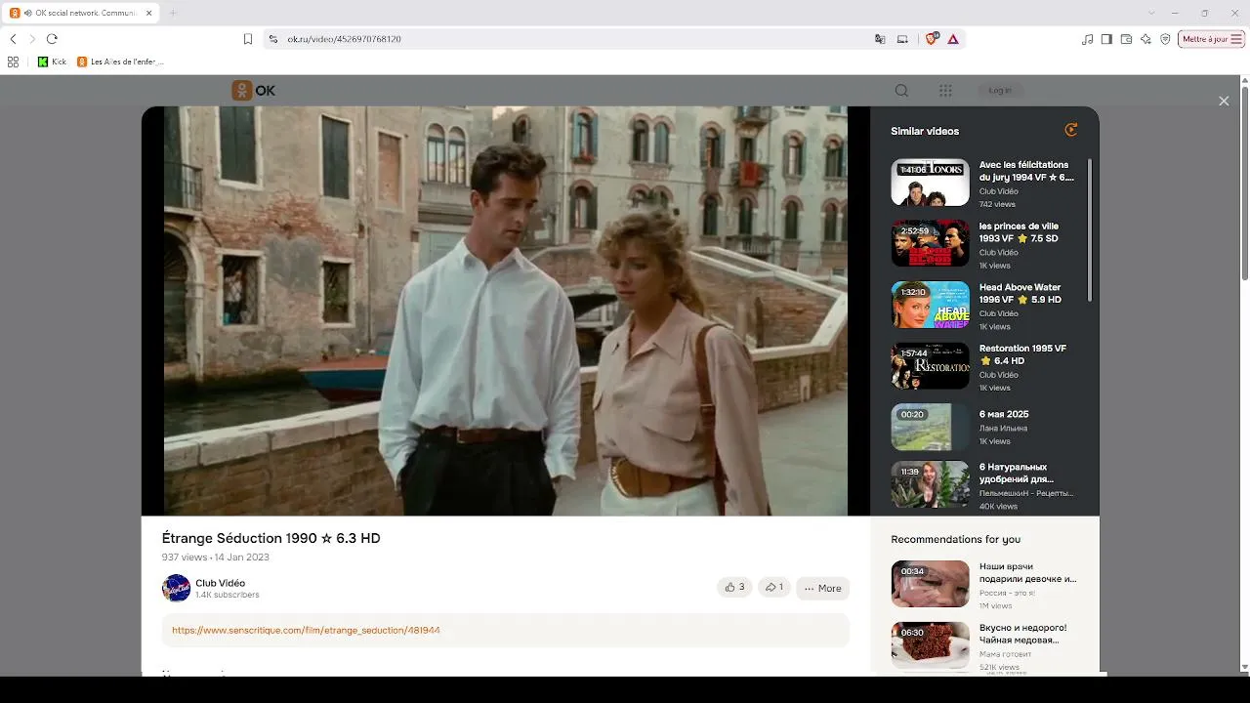Image resolution: width=1250 pixels, height=703 pixels.
Task: Open Club Vidéo channel avatar
Action: pos(176,588)
